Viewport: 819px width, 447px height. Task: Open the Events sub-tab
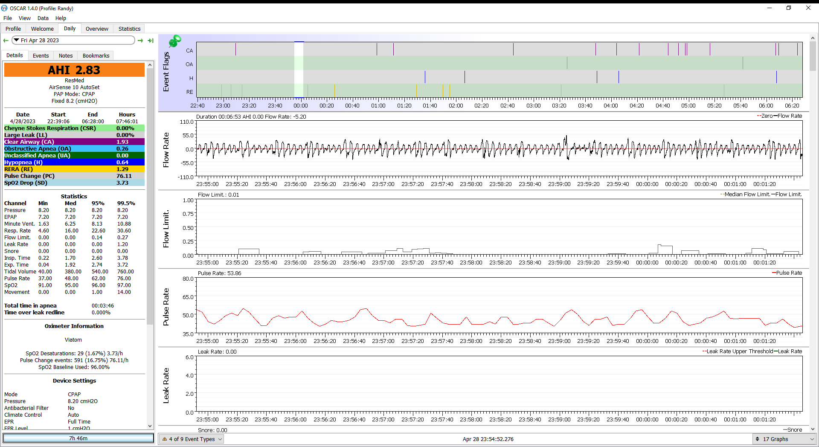pyautogui.click(x=41, y=55)
